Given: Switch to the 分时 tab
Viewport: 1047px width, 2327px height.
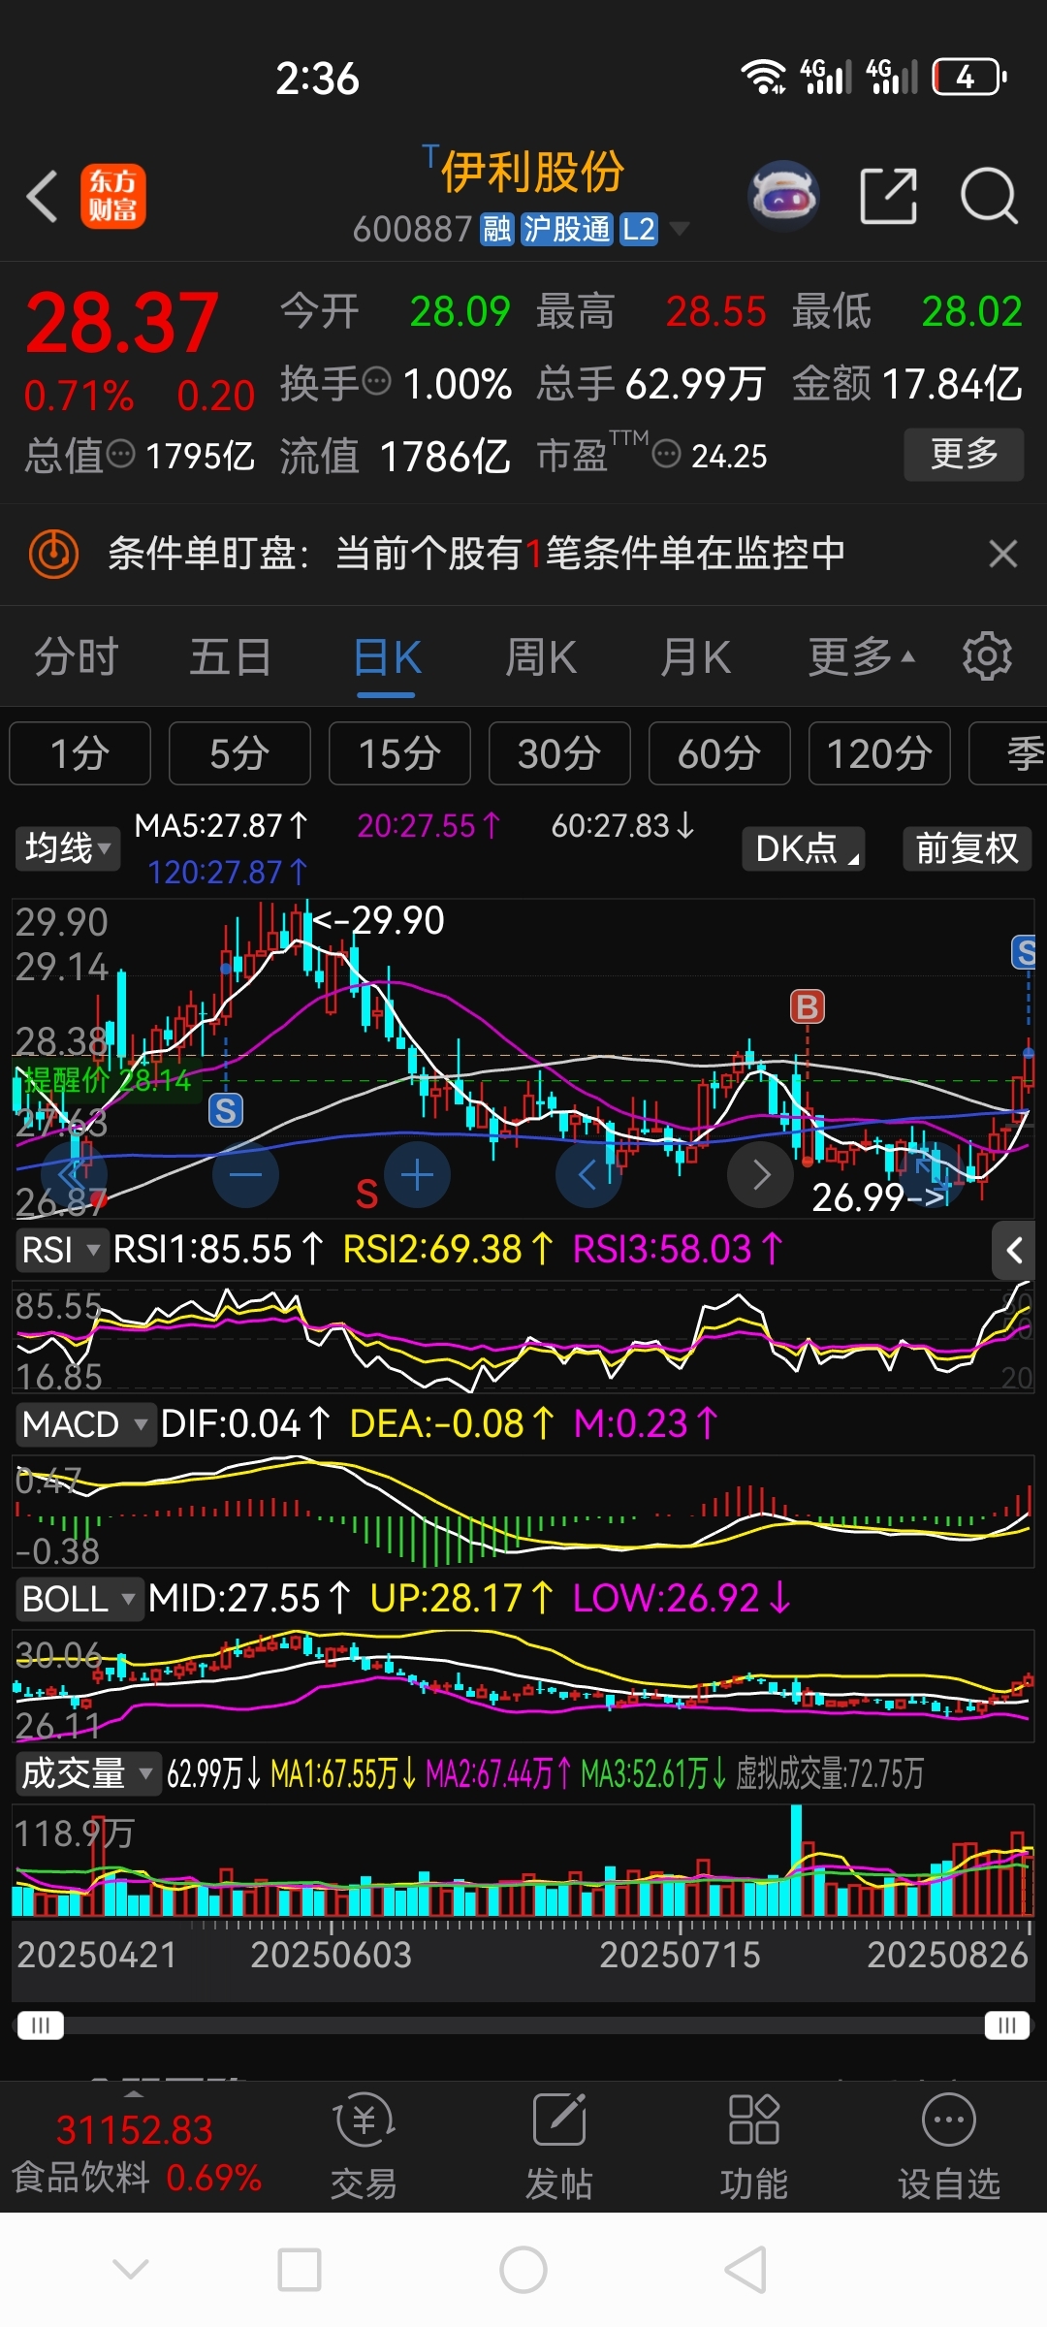Looking at the screenshot, I should pos(77,656).
